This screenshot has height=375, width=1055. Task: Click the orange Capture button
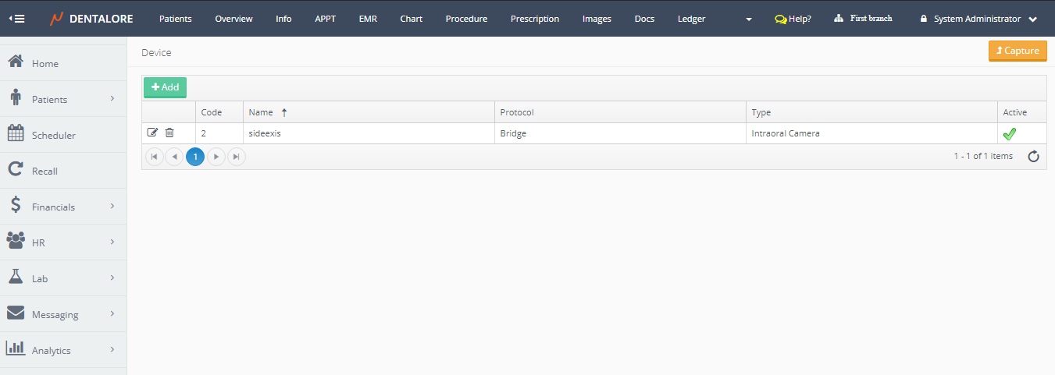pyautogui.click(x=1017, y=51)
